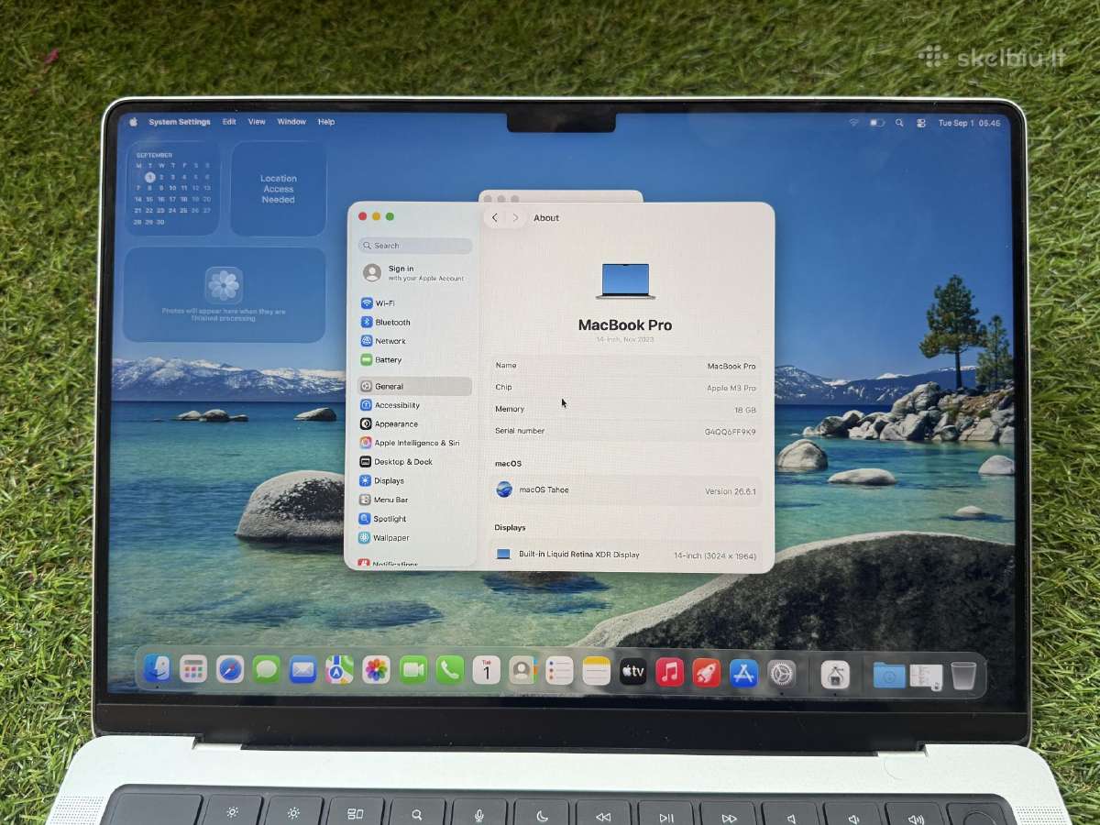1100x825 pixels.
Task: Click the Memory value 18 GB
Action: click(745, 411)
